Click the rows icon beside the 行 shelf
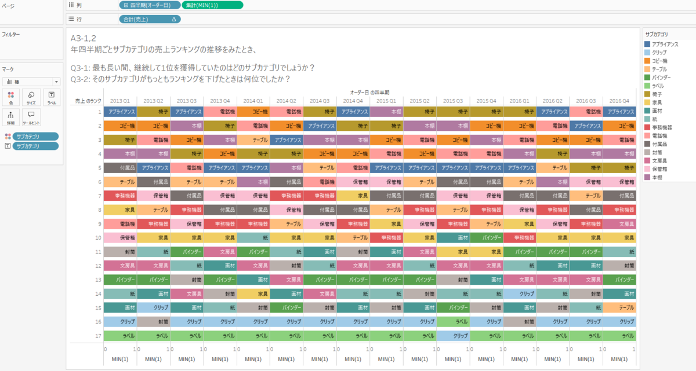This screenshot has width=696, height=371. tap(71, 20)
